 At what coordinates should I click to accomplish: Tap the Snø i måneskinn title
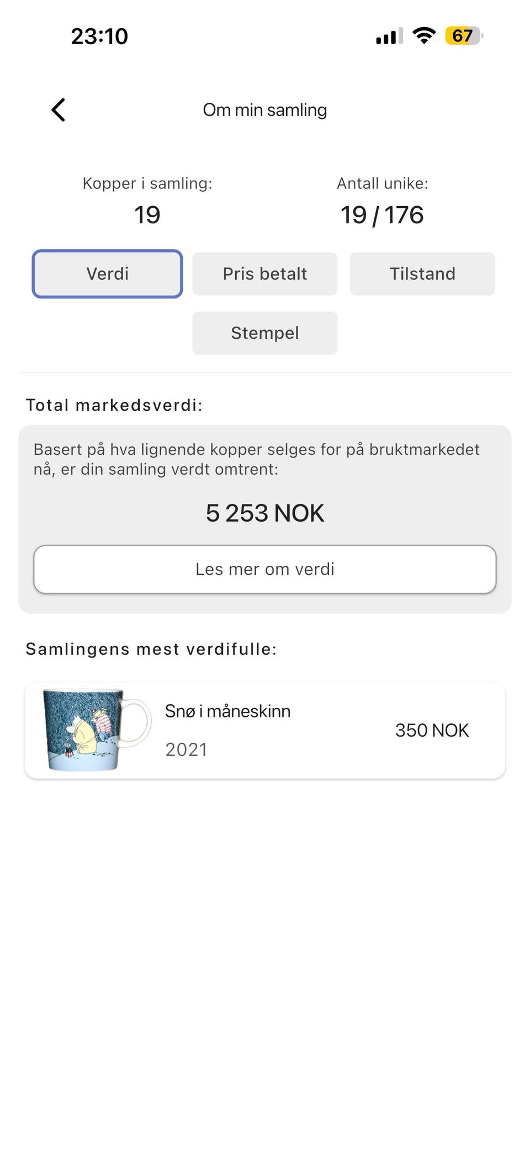point(227,711)
